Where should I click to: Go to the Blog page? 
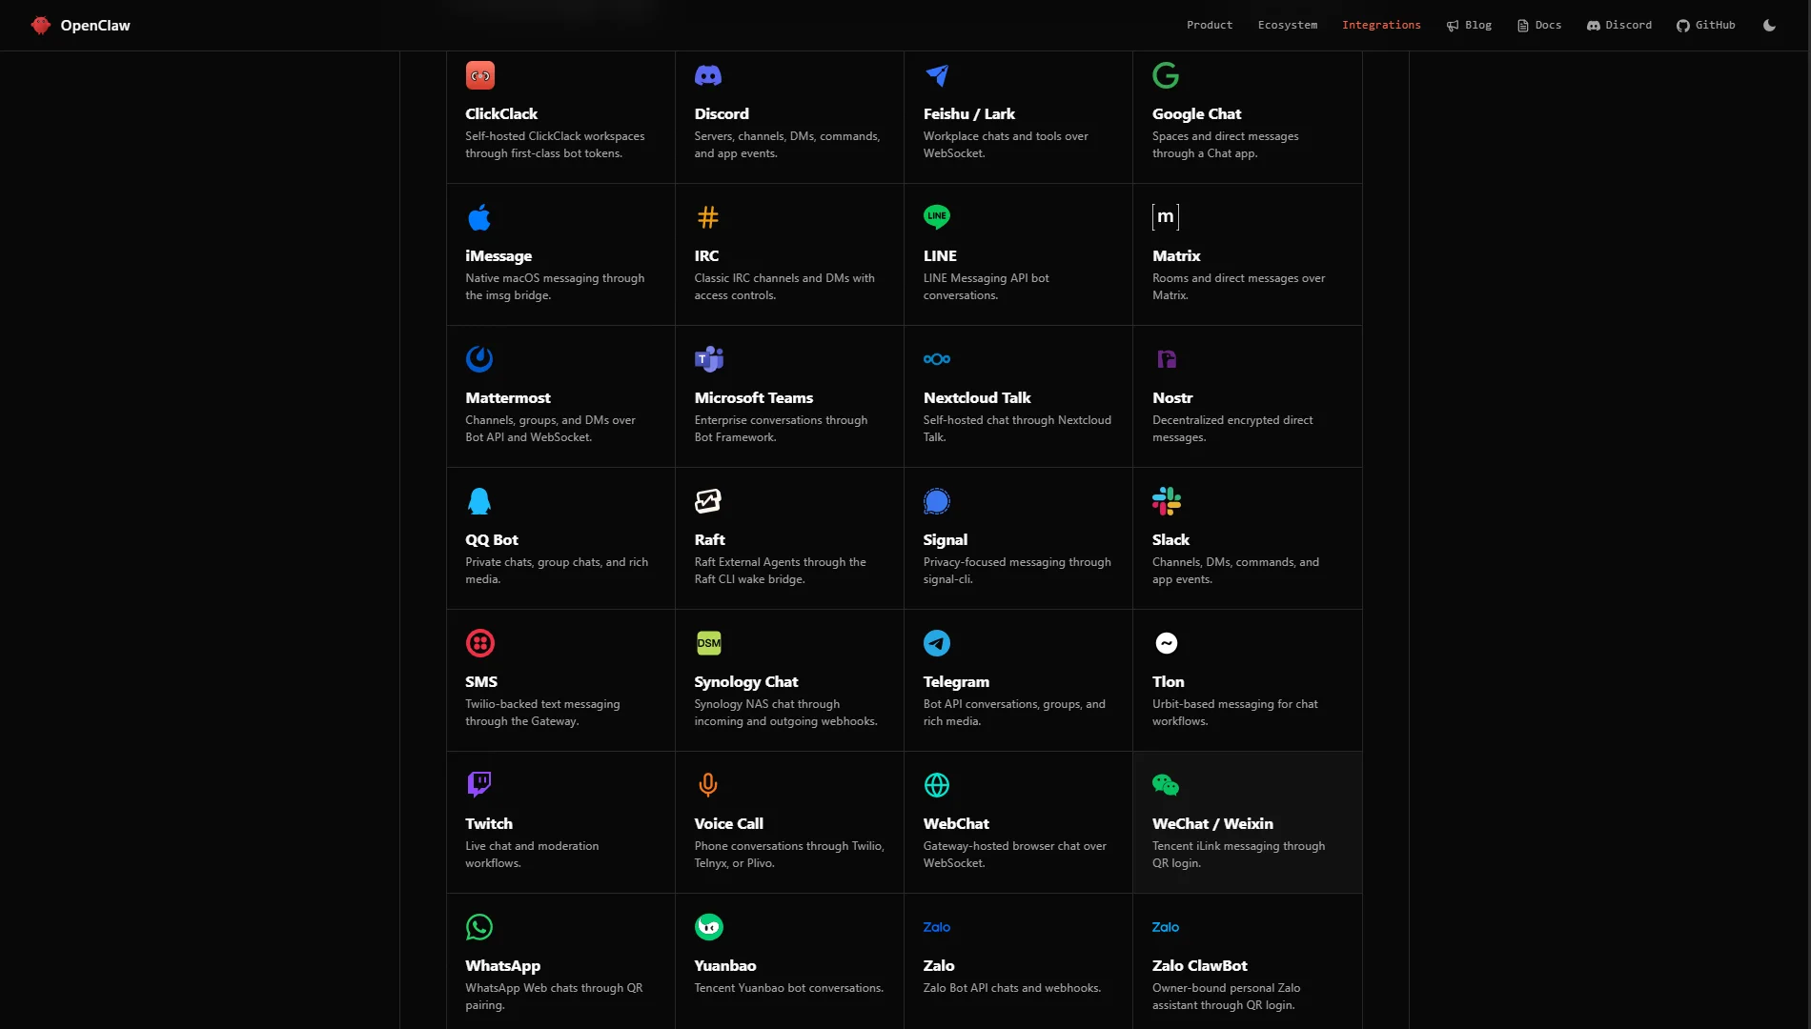coord(1469,26)
